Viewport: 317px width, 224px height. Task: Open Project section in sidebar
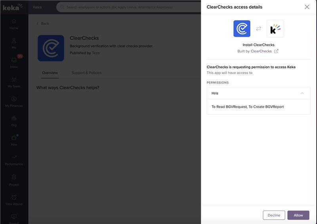tap(14, 179)
